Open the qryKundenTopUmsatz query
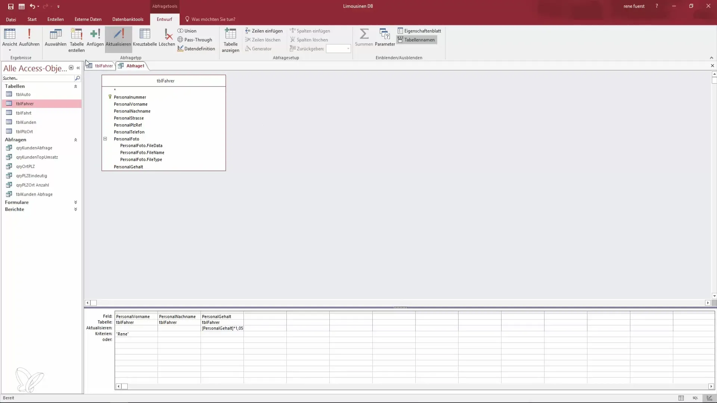Screen dimensions: 717x403 [x=37, y=157]
